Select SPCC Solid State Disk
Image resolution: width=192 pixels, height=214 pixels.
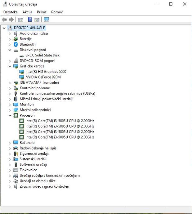(x=42, y=55)
